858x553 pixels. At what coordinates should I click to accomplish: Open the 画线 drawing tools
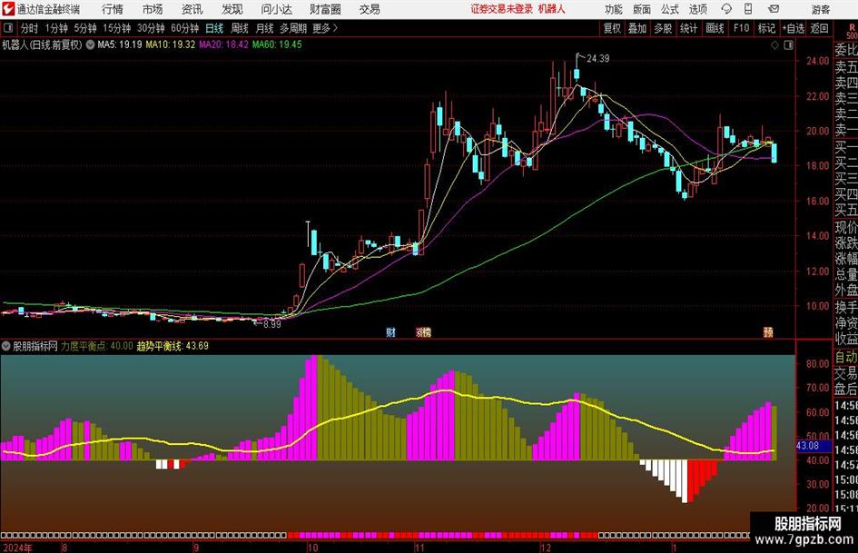pos(715,28)
